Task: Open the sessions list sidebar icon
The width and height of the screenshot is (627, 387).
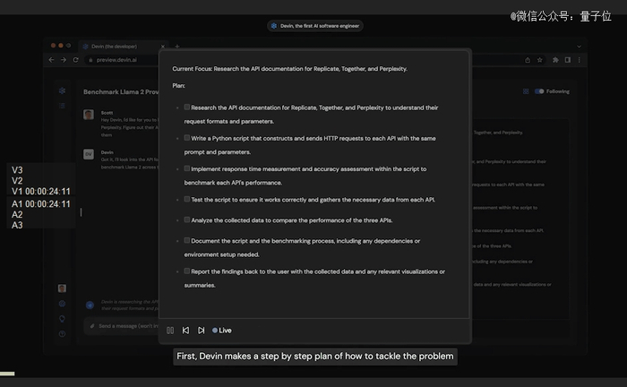Action: tap(62, 106)
